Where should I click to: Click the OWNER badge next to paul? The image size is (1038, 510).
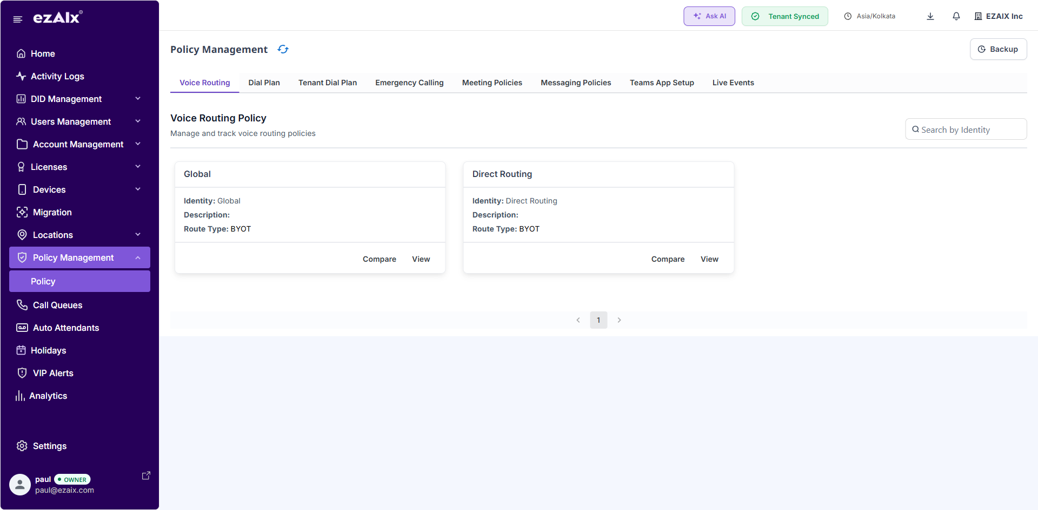click(x=72, y=479)
